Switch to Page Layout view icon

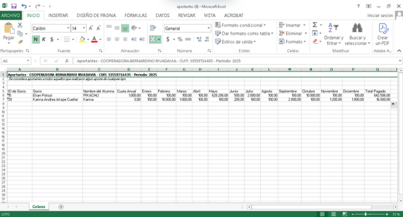pyautogui.click(x=333, y=214)
